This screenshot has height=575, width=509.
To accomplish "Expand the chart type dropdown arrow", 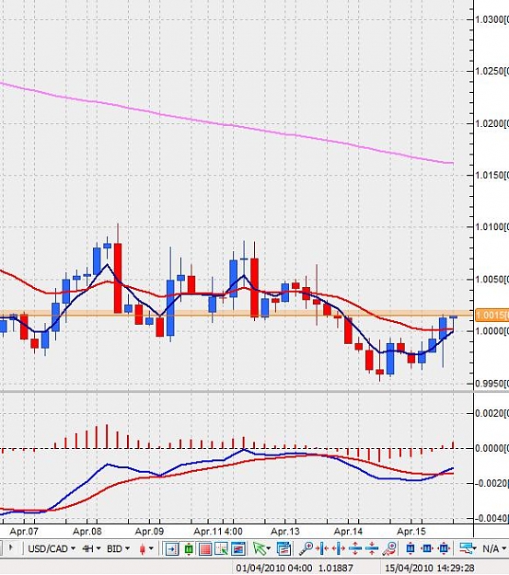I will [x=151, y=549].
